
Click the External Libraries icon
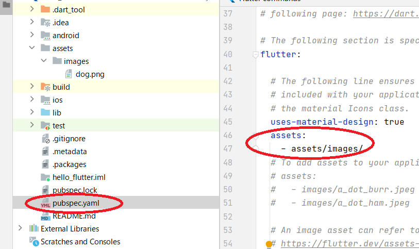(x=33, y=228)
